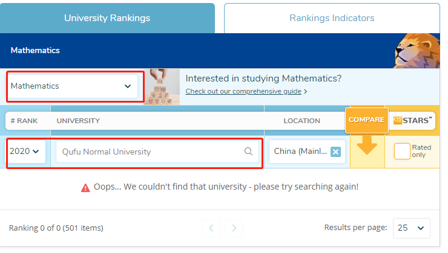Open the results per page dropdown
Viewport: 448px width, 253px height.
click(411, 228)
